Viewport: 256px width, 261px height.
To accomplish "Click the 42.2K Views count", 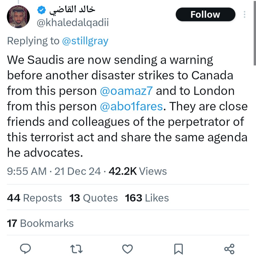I will (138, 171).
